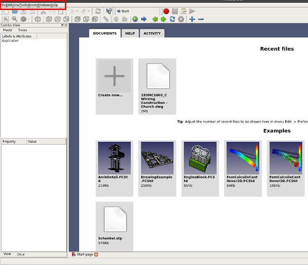The width and height of the screenshot is (308, 265).
Task: Click the red macro record button
Action: [166, 11]
